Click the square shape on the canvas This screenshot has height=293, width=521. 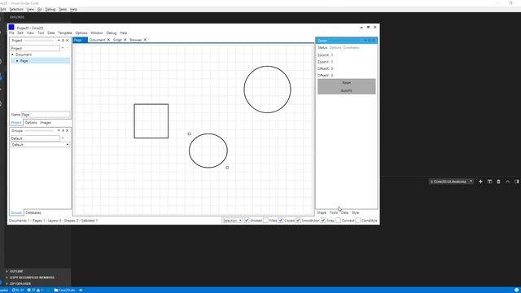[x=151, y=121]
